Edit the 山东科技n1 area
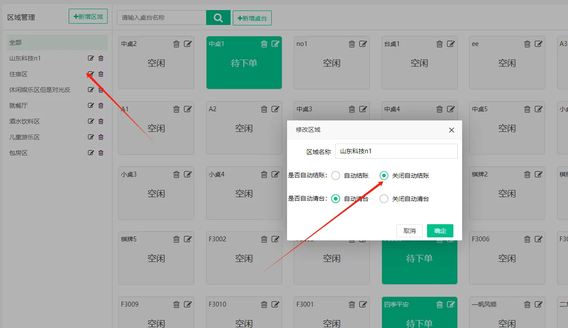The height and width of the screenshot is (328, 568). click(91, 58)
